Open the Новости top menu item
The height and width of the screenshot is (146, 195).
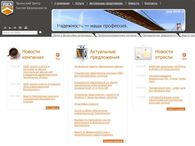click(133, 4)
